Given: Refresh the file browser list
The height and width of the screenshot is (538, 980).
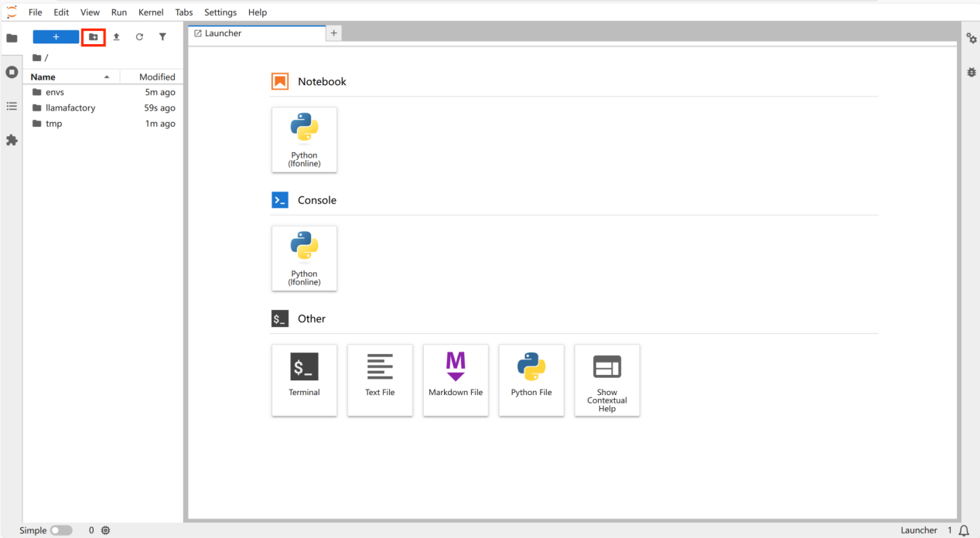Looking at the screenshot, I should pyautogui.click(x=139, y=37).
